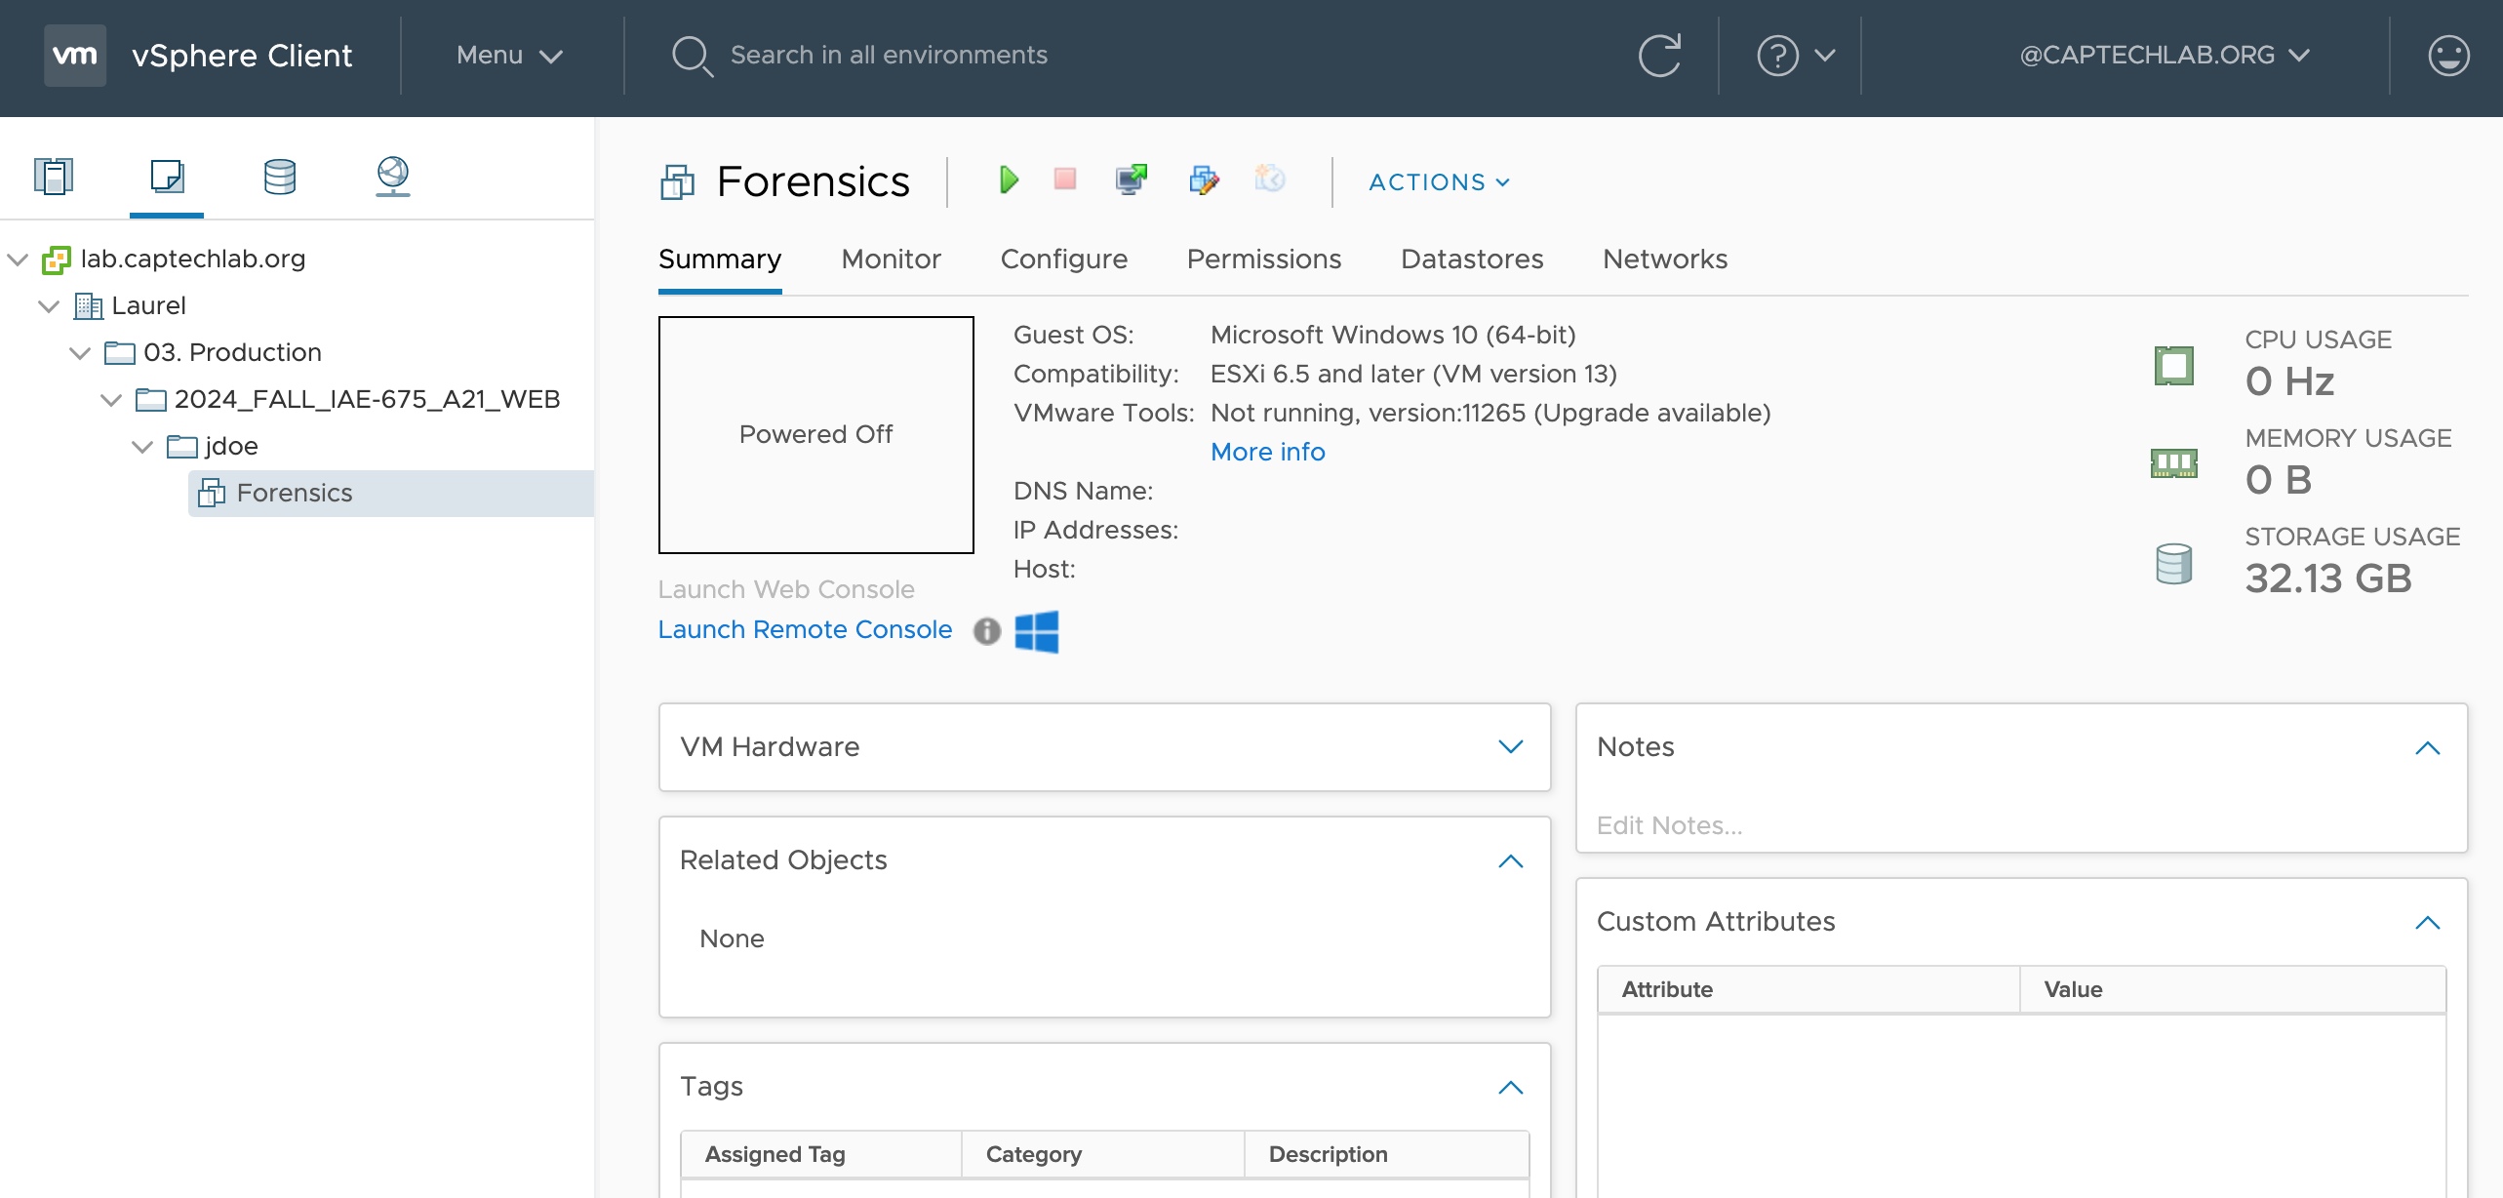
Task: Click the info icon beside Launch Remote Console
Action: tap(987, 631)
